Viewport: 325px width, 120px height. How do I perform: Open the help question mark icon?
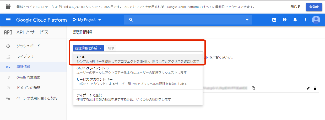pyautogui.click(x=285, y=20)
